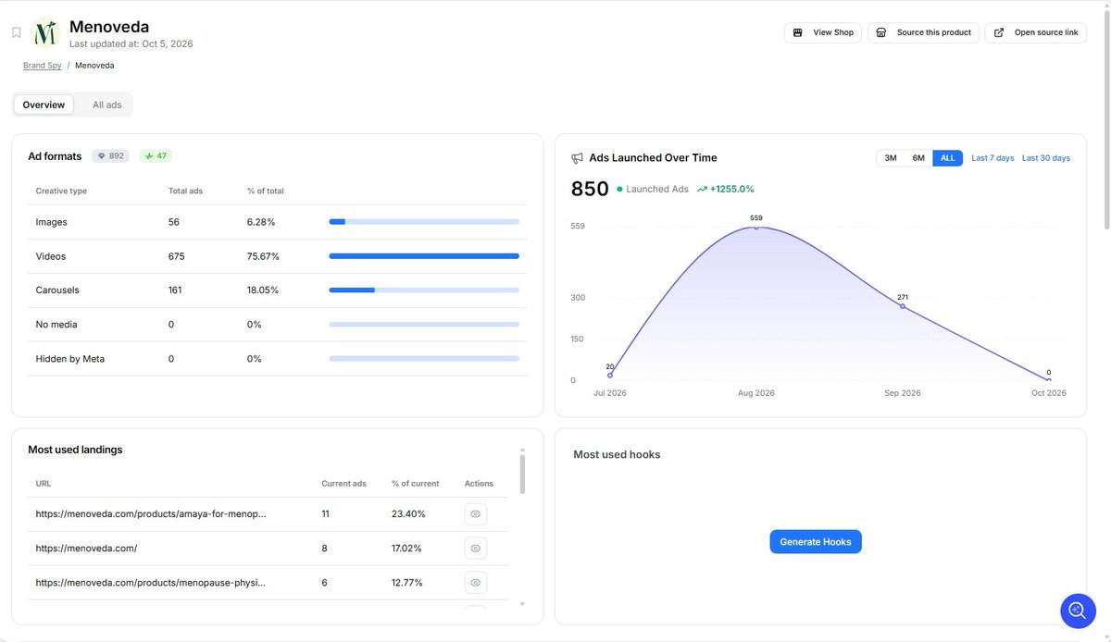
Task: Select the 3M time range
Action: pos(891,158)
